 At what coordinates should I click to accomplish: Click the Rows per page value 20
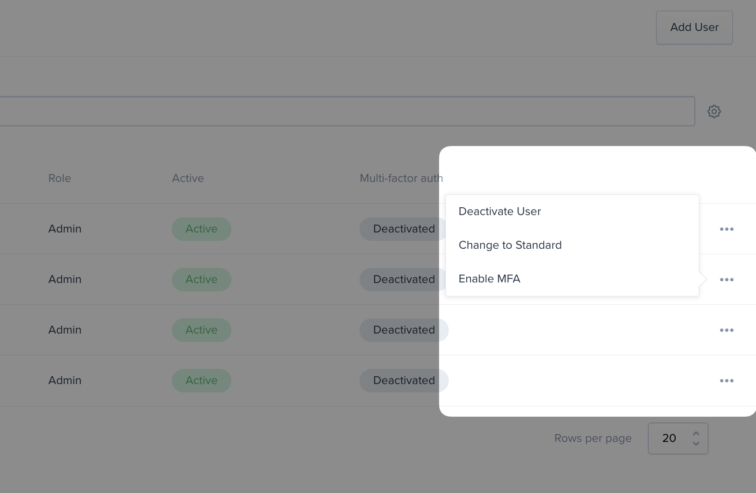[669, 439]
